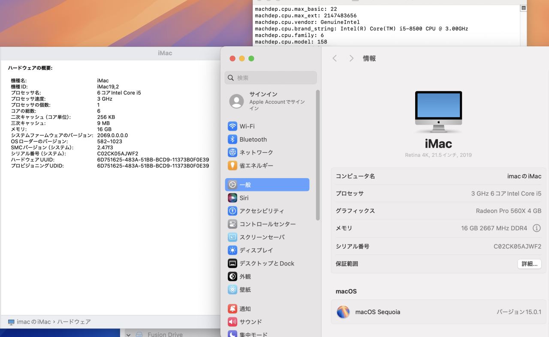The height and width of the screenshot is (337, 549).
Task: Click the スクリーンセーバ icon
Action: pyautogui.click(x=232, y=237)
